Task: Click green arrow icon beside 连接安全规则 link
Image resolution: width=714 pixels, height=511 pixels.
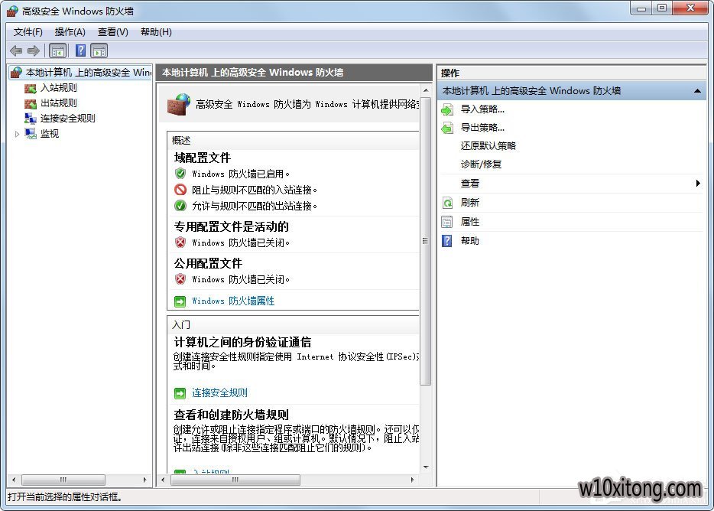Action: (180, 393)
